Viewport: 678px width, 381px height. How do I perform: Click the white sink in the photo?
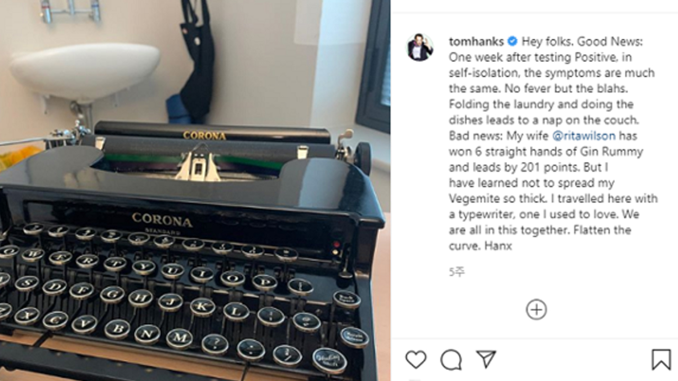[85, 71]
